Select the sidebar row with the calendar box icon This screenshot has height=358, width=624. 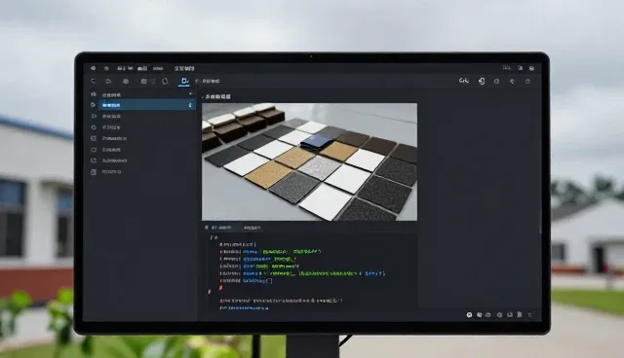coord(143,138)
